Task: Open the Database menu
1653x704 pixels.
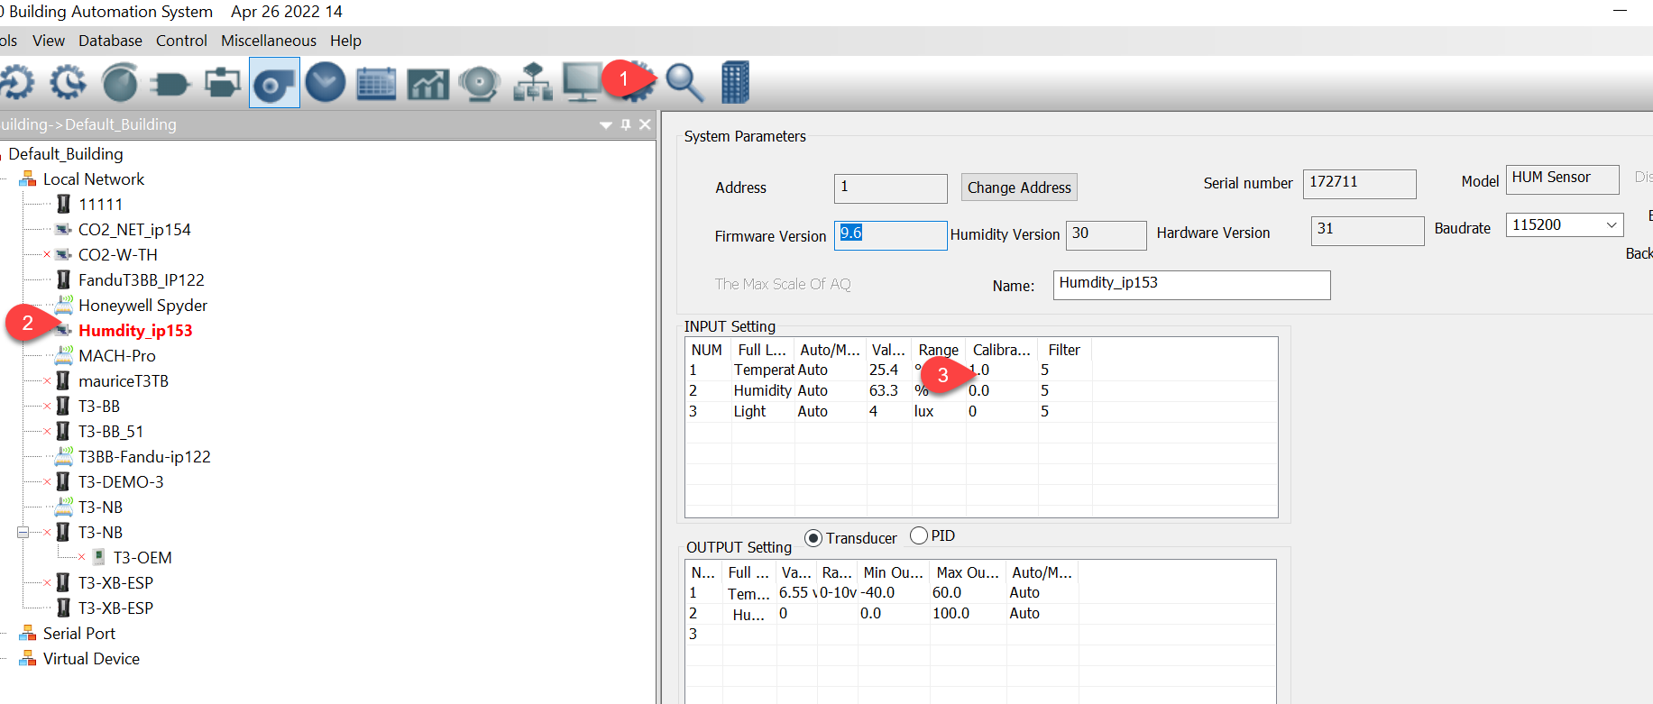Action: 110,41
